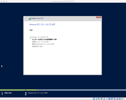This screenshot has width=126, height=100.
Task: Click the '処理が完了します' step
Action: click(x=37, y=46)
